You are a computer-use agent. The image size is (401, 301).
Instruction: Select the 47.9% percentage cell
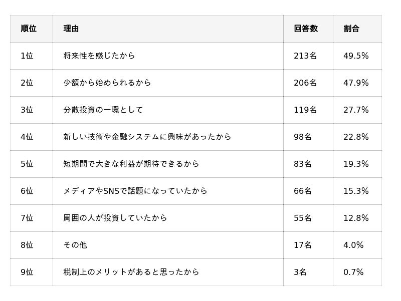point(356,83)
